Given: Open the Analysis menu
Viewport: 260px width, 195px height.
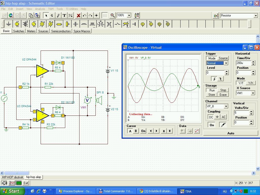Looking at the screenshot, I should [40, 9].
